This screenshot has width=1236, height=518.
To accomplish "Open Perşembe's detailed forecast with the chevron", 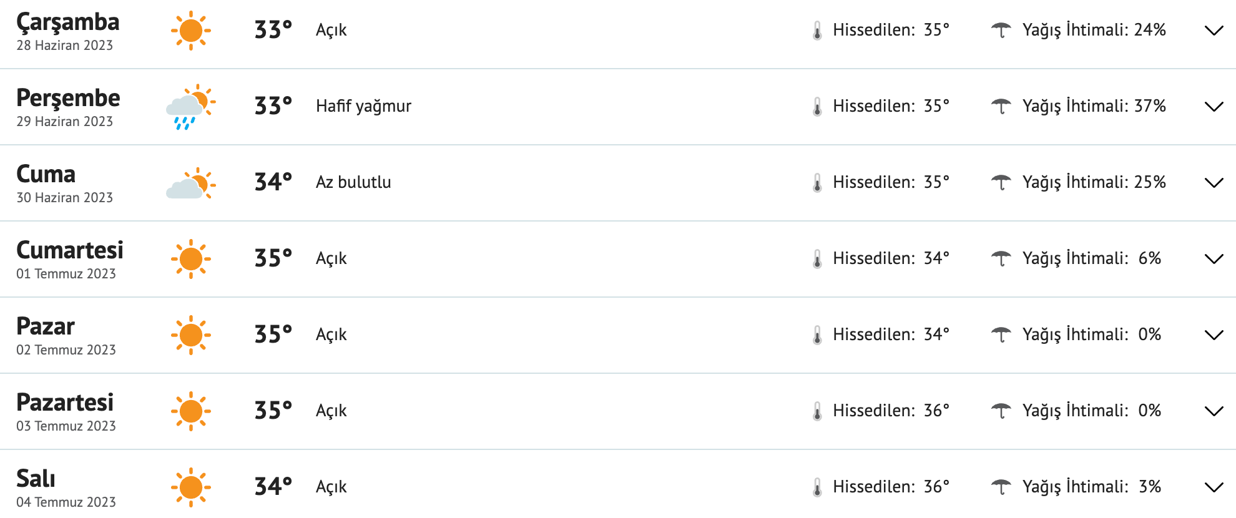I will [x=1214, y=106].
